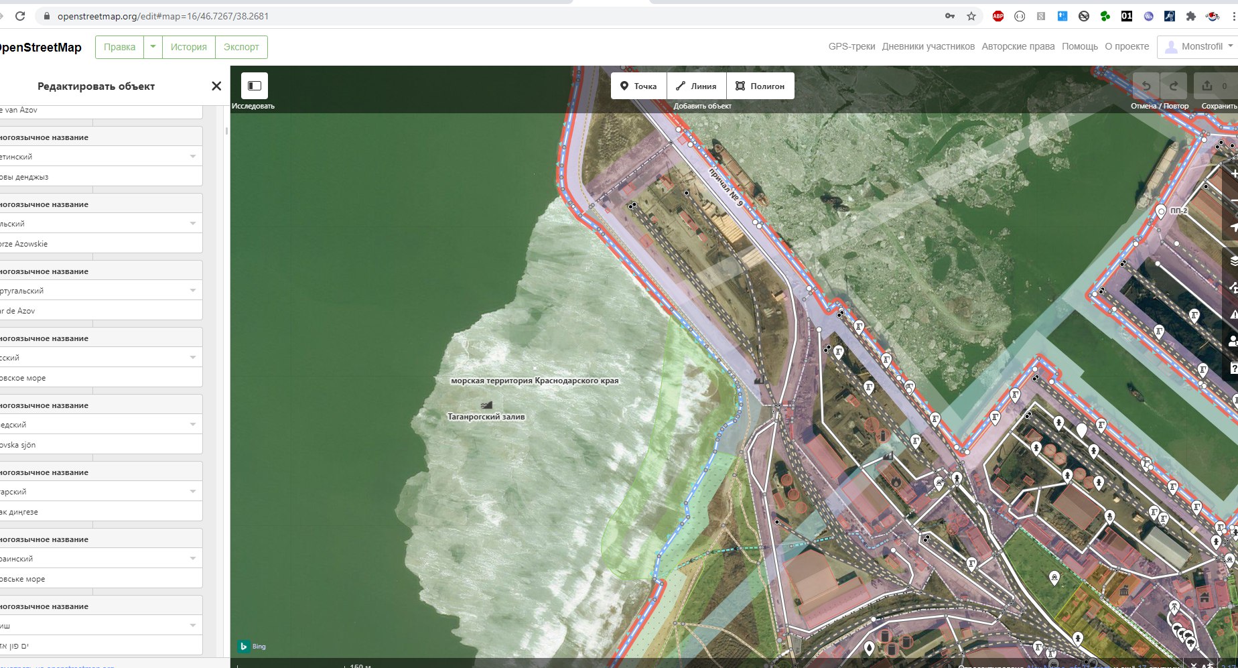The width and height of the screenshot is (1238, 668).
Task: Expand language dropdown above 'r de Azov'
Action: coord(193,290)
